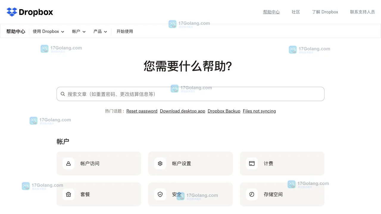
Task: Click the search articles input field
Action: pos(190,94)
